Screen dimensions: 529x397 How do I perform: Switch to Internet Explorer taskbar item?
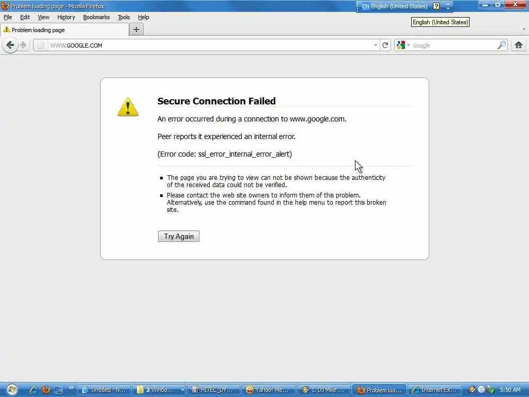434,390
